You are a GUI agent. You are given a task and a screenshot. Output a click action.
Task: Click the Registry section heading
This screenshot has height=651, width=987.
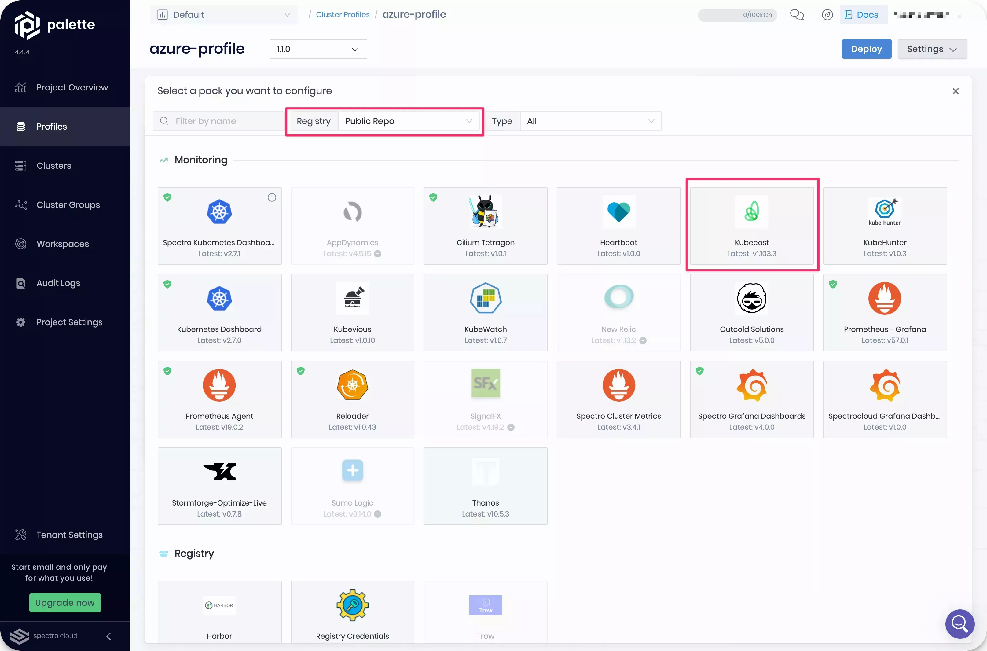pyautogui.click(x=194, y=554)
